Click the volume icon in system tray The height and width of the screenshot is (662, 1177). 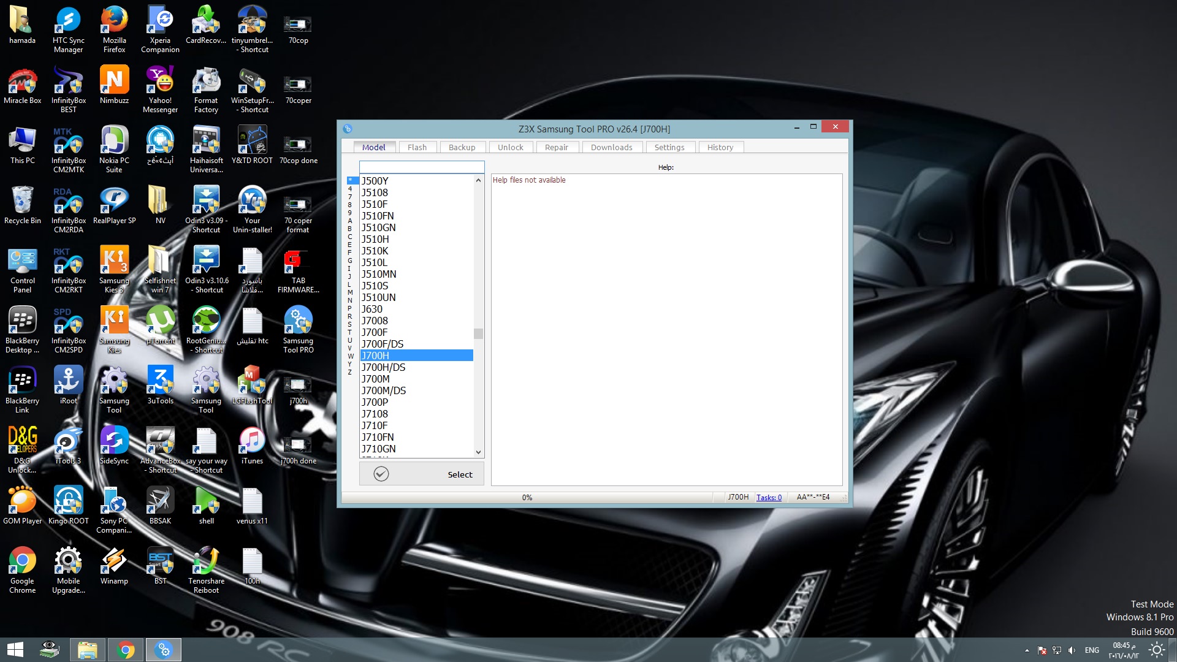[x=1072, y=650]
